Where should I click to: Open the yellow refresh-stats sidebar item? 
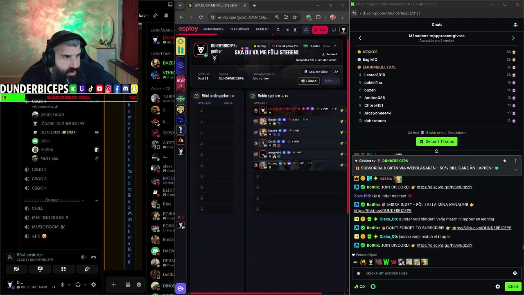tap(181, 46)
